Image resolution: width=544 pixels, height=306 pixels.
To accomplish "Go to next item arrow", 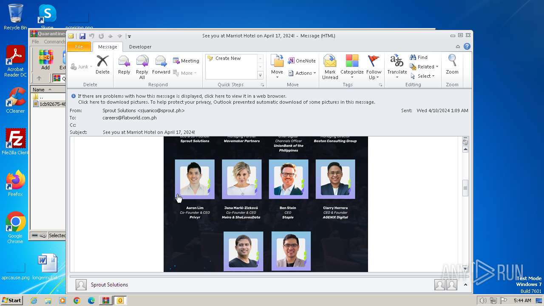I will (120, 36).
